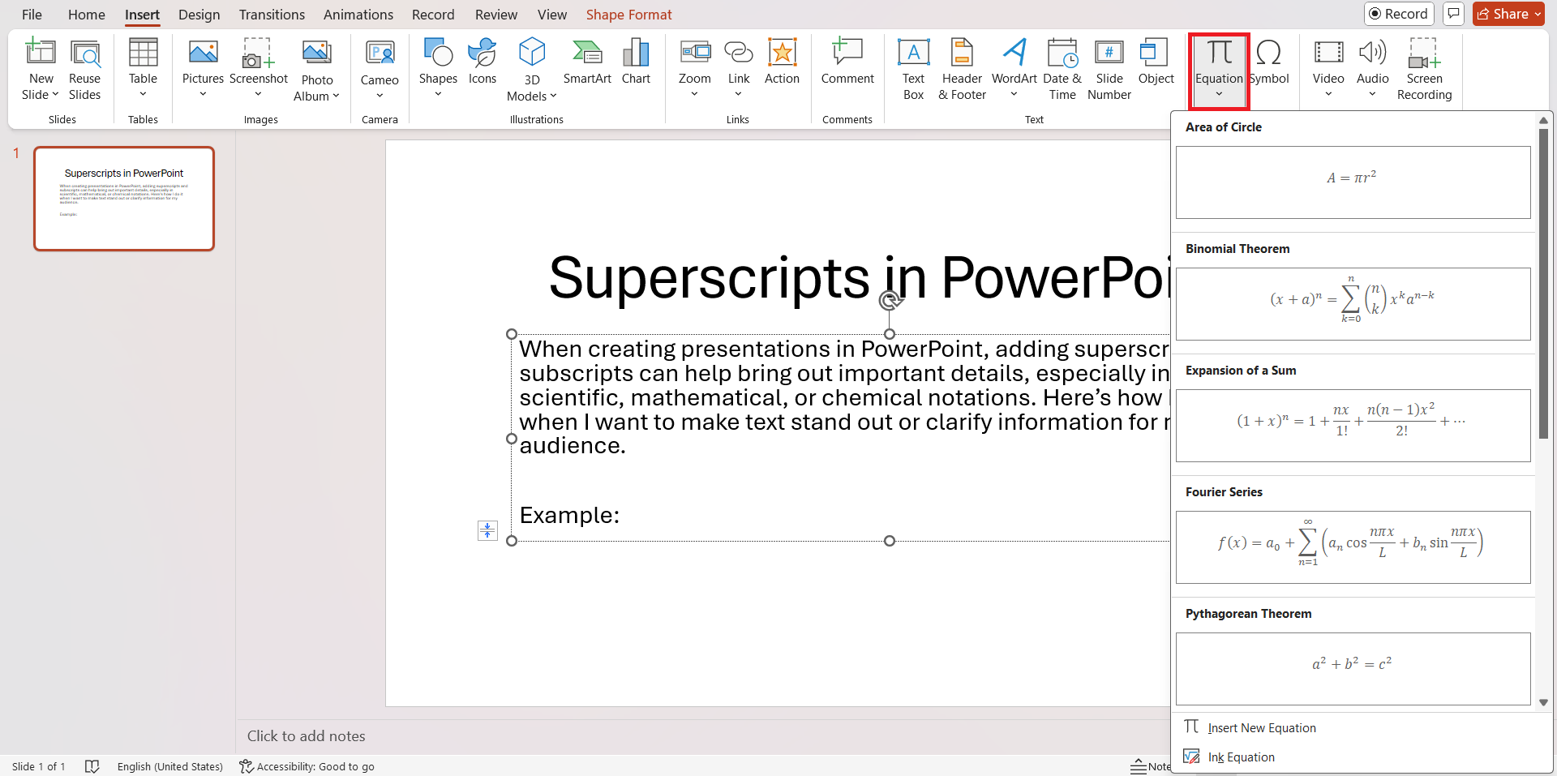The width and height of the screenshot is (1557, 776).
Task: Switch to the Shape Format tab
Action: click(628, 15)
